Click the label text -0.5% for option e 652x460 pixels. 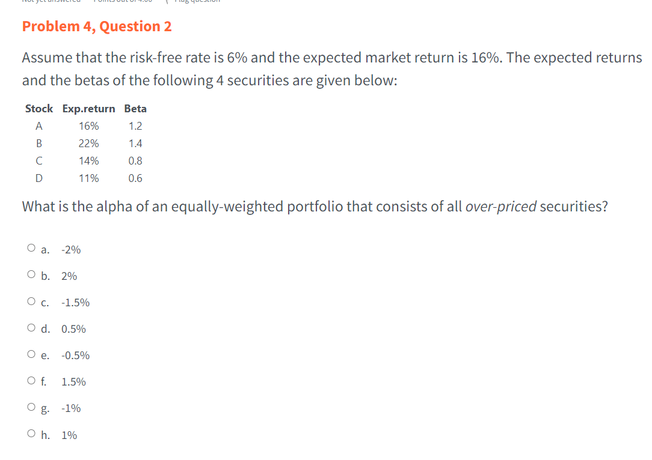point(76,355)
